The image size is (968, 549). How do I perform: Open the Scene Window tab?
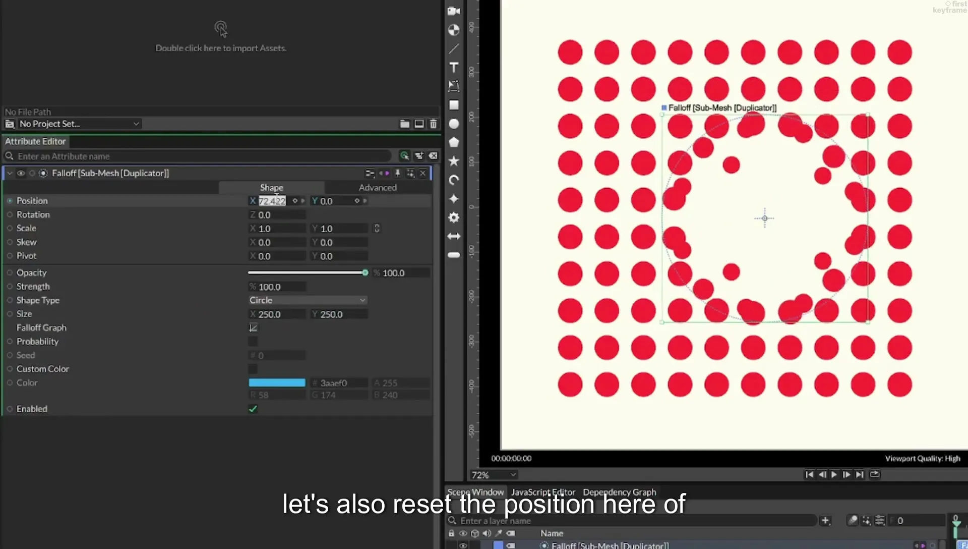pyautogui.click(x=475, y=492)
